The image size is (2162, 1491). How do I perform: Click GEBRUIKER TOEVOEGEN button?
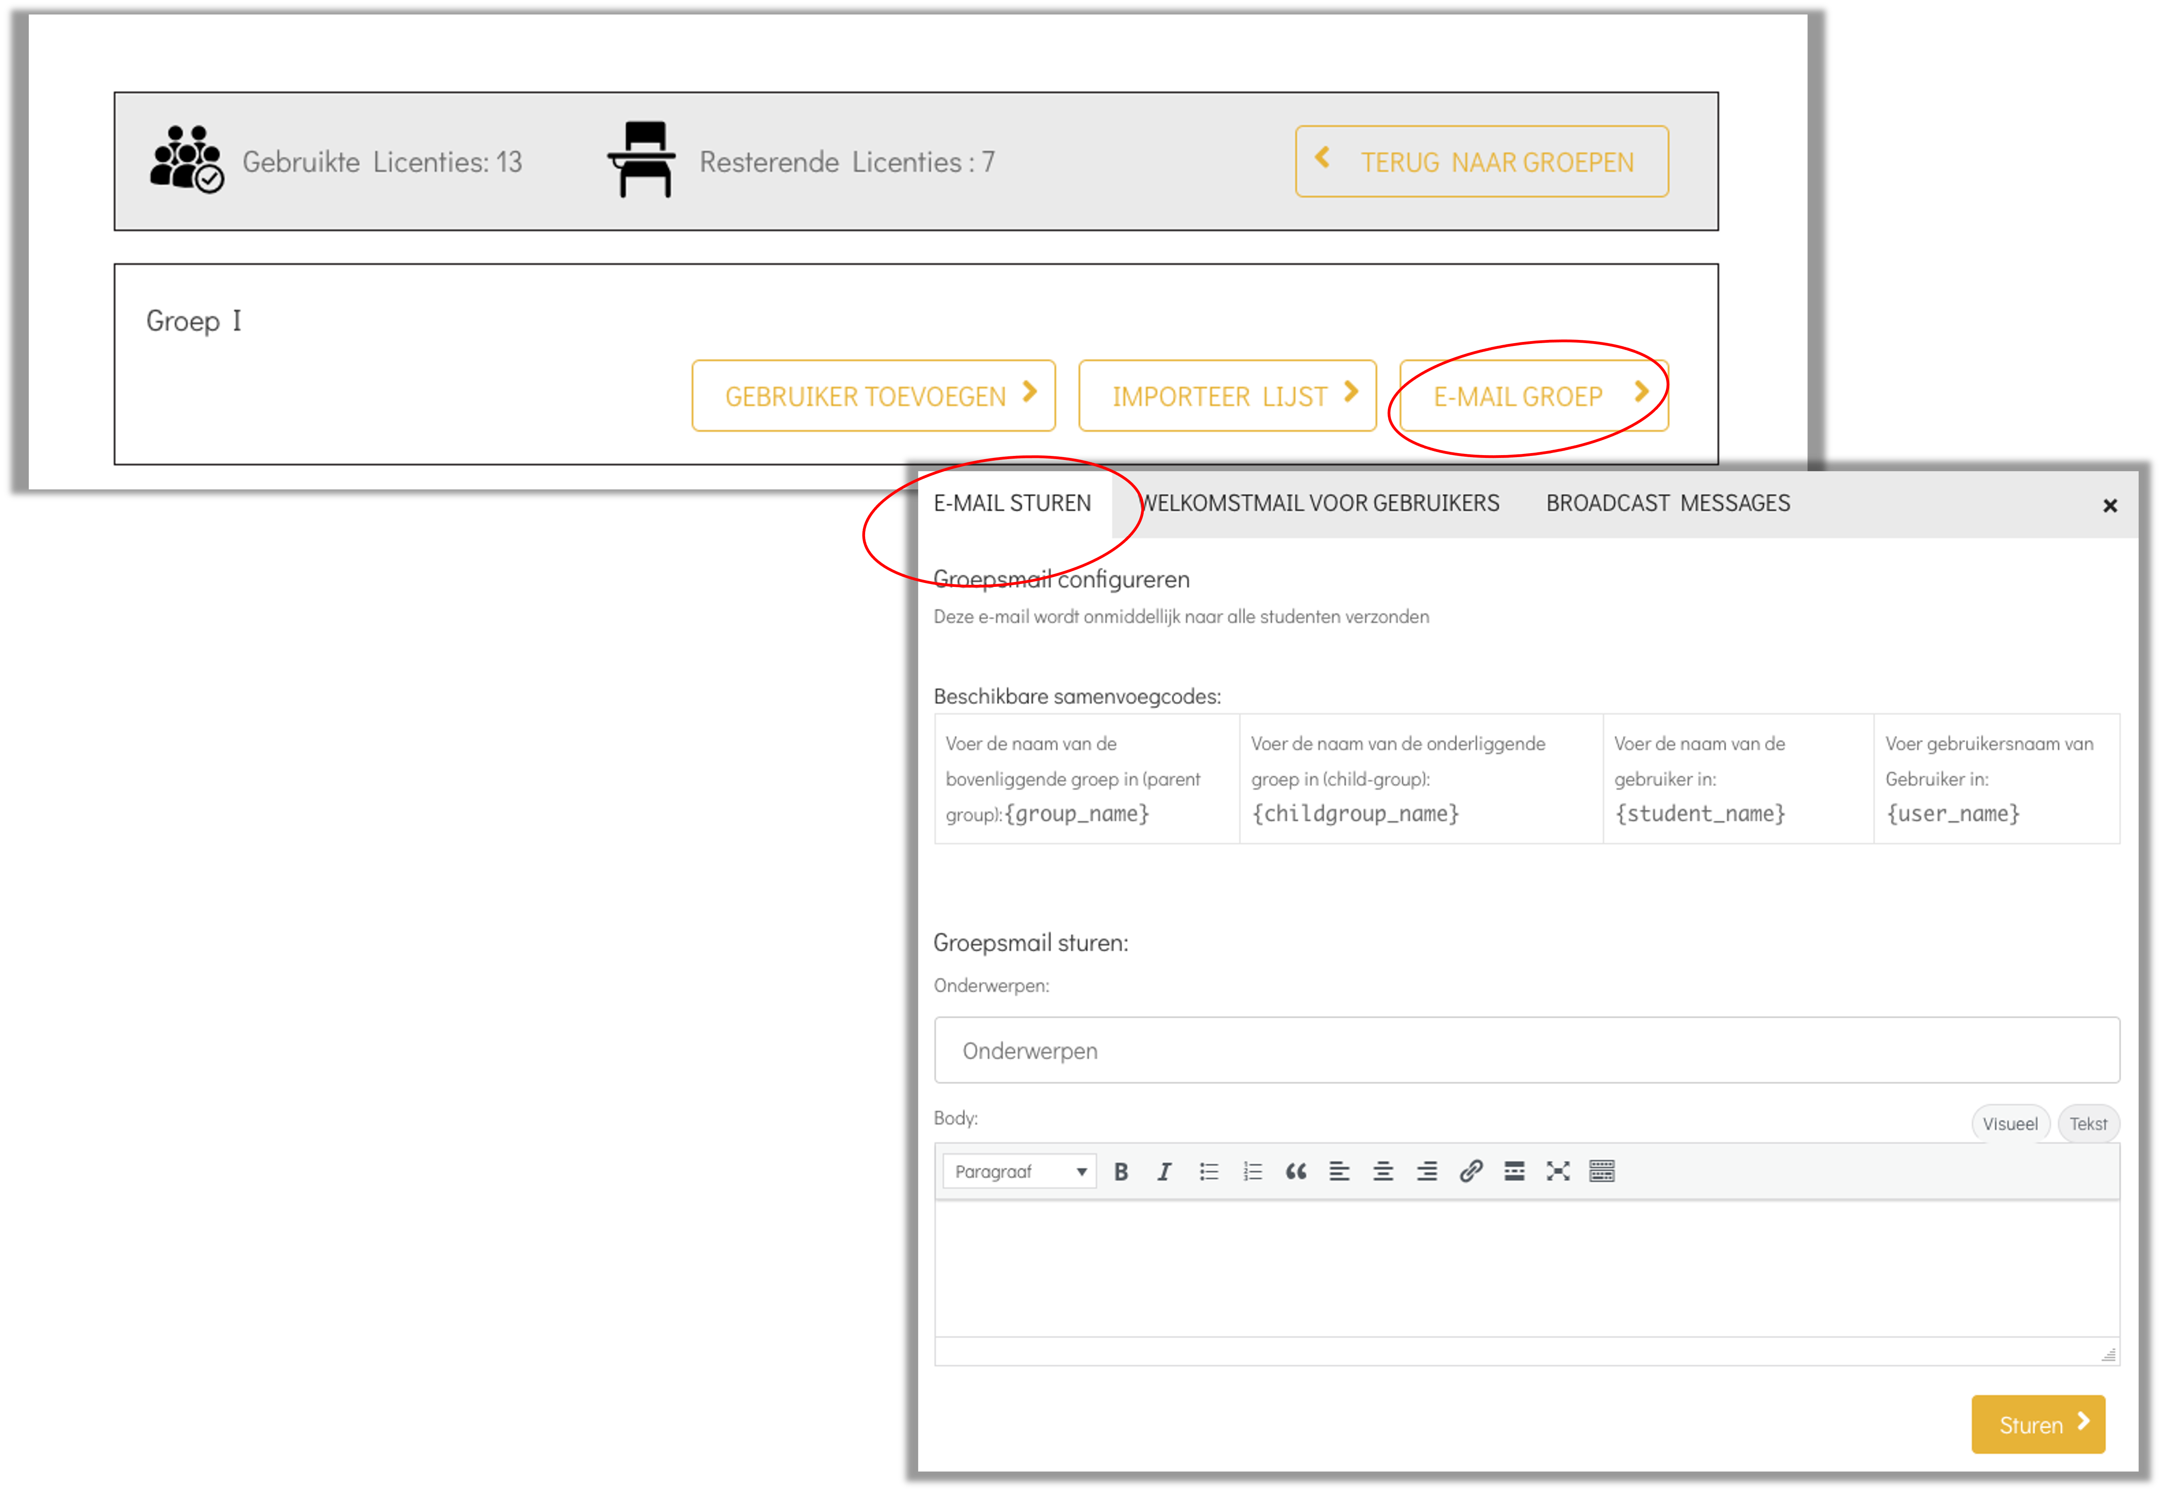pos(873,396)
